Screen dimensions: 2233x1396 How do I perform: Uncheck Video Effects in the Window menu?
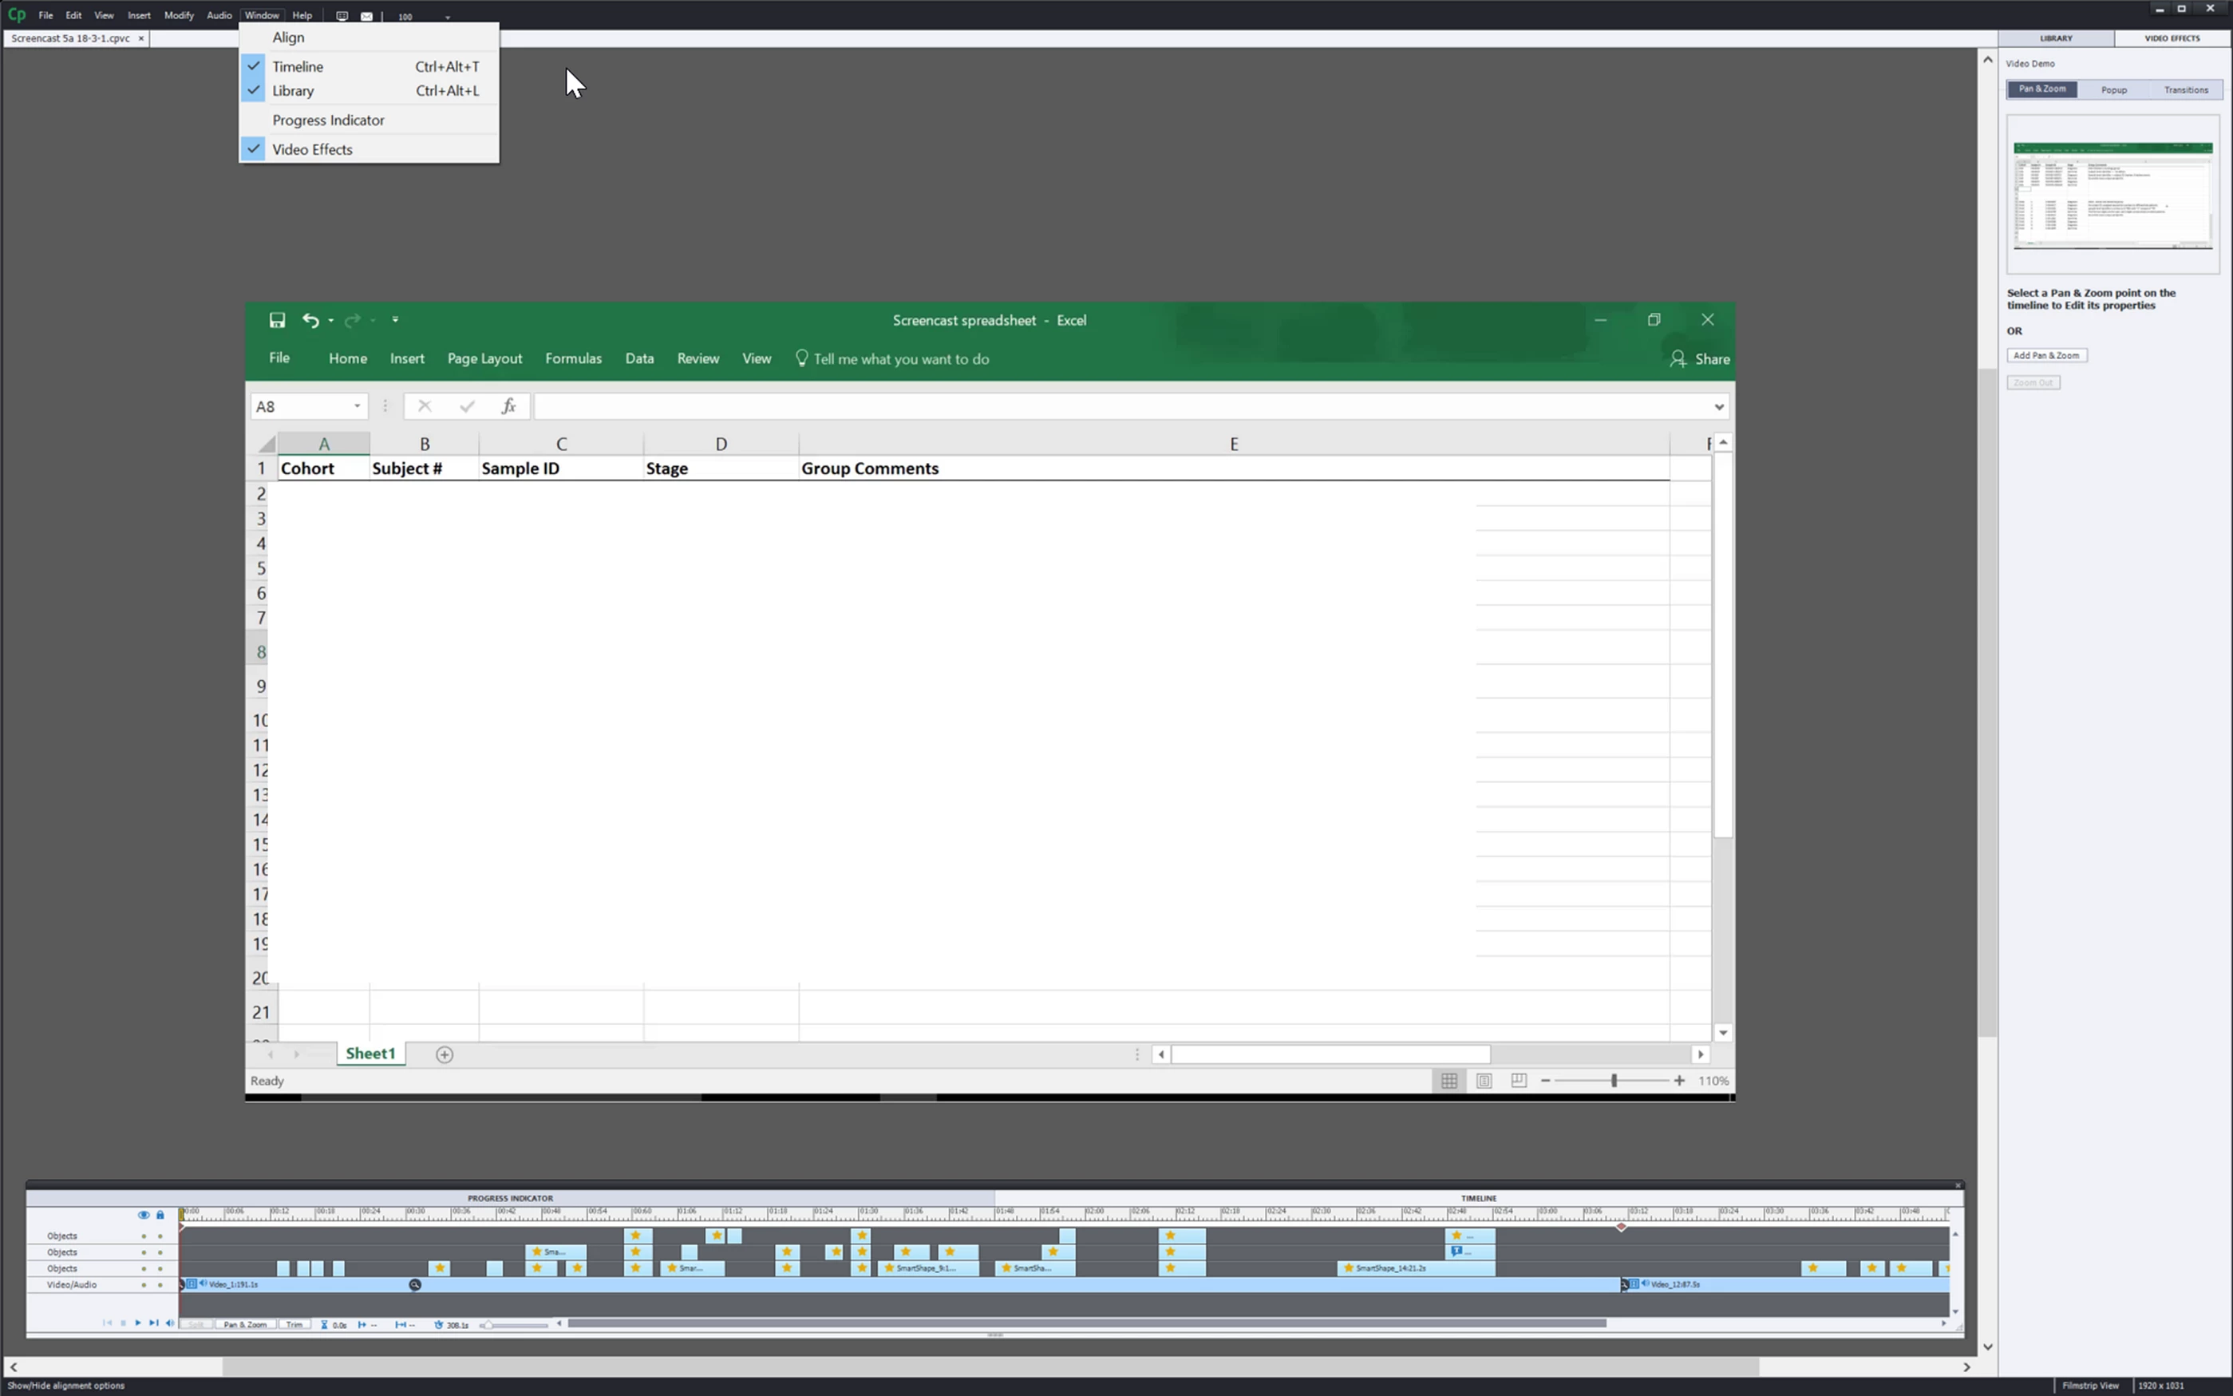[312, 149]
